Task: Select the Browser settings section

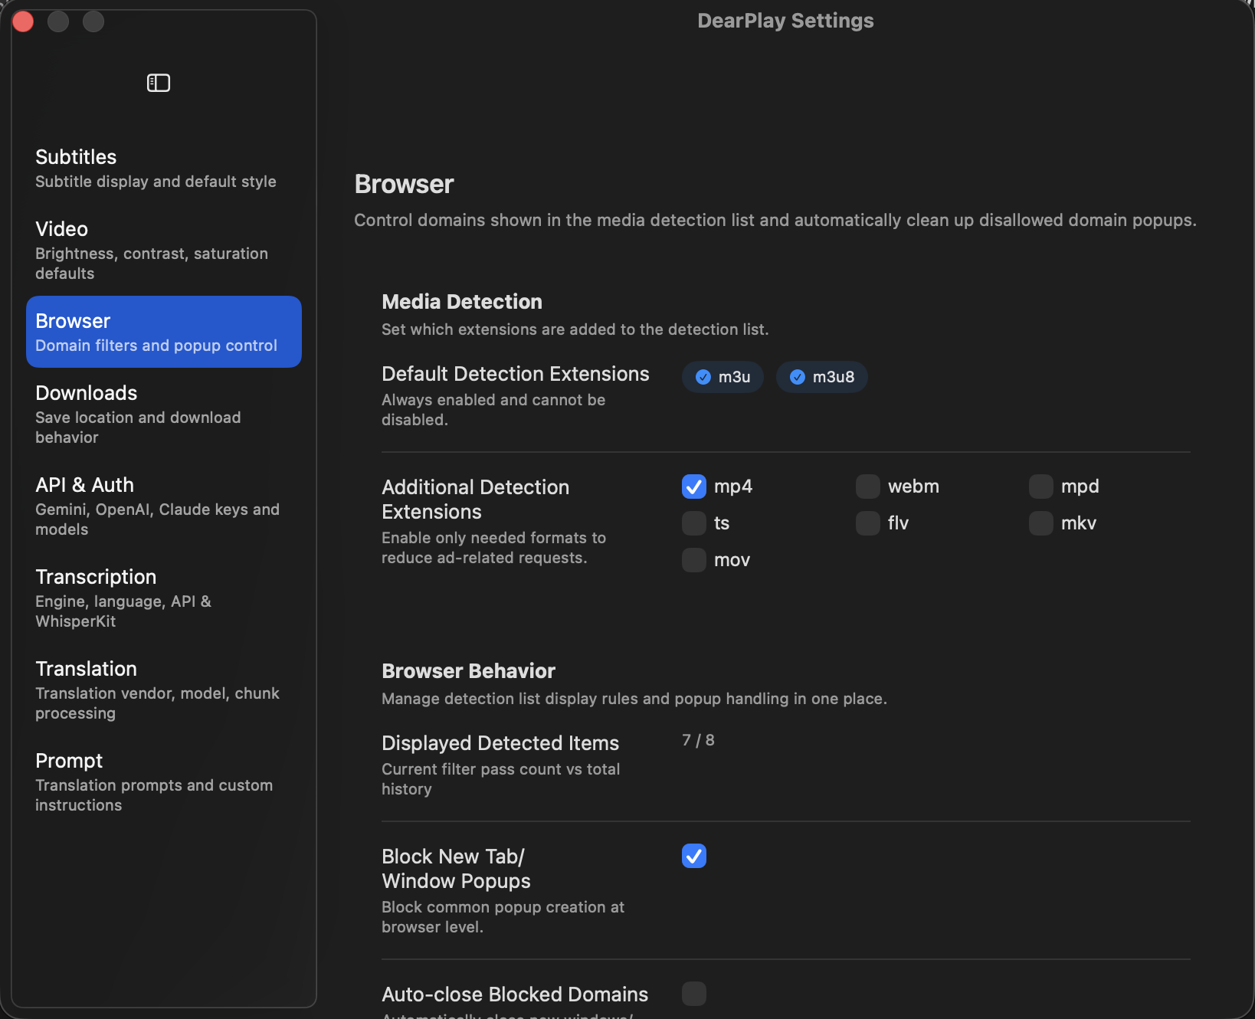Action: [164, 332]
